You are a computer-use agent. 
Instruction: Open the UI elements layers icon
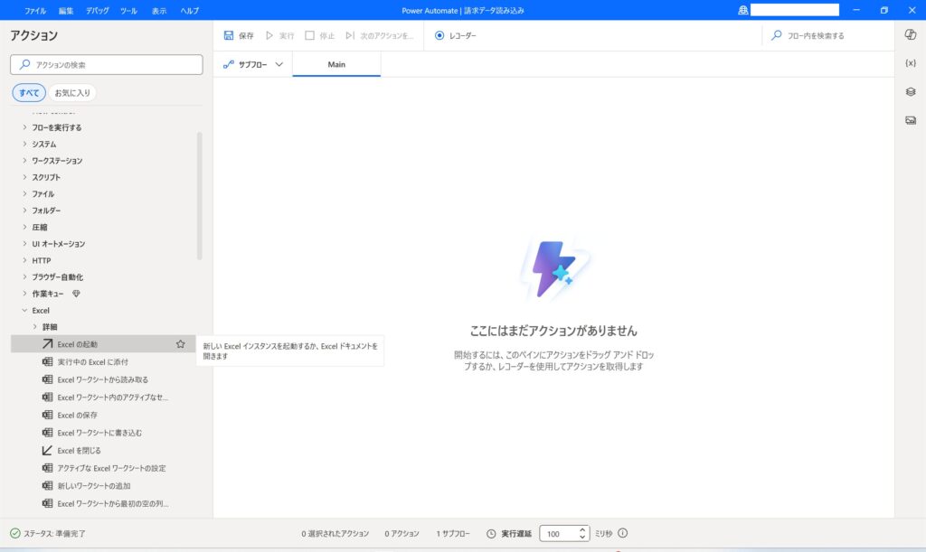[x=910, y=91]
